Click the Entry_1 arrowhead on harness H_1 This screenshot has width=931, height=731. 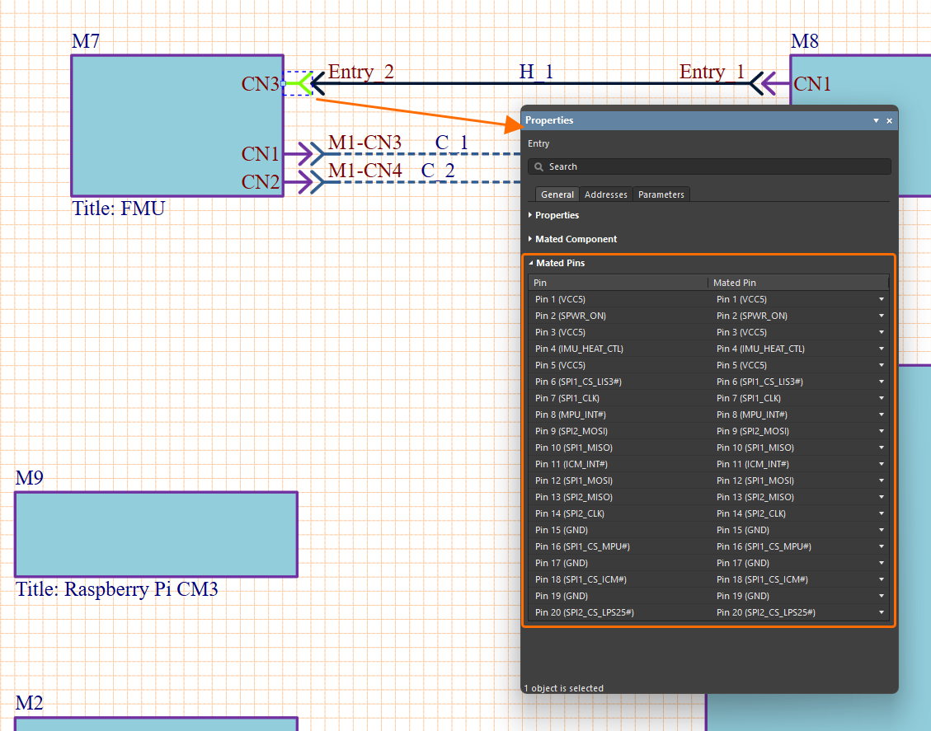coord(755,83)
